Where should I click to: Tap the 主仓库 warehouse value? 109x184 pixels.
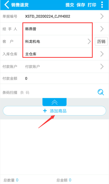pyautogui.click(x=31, y=54)
